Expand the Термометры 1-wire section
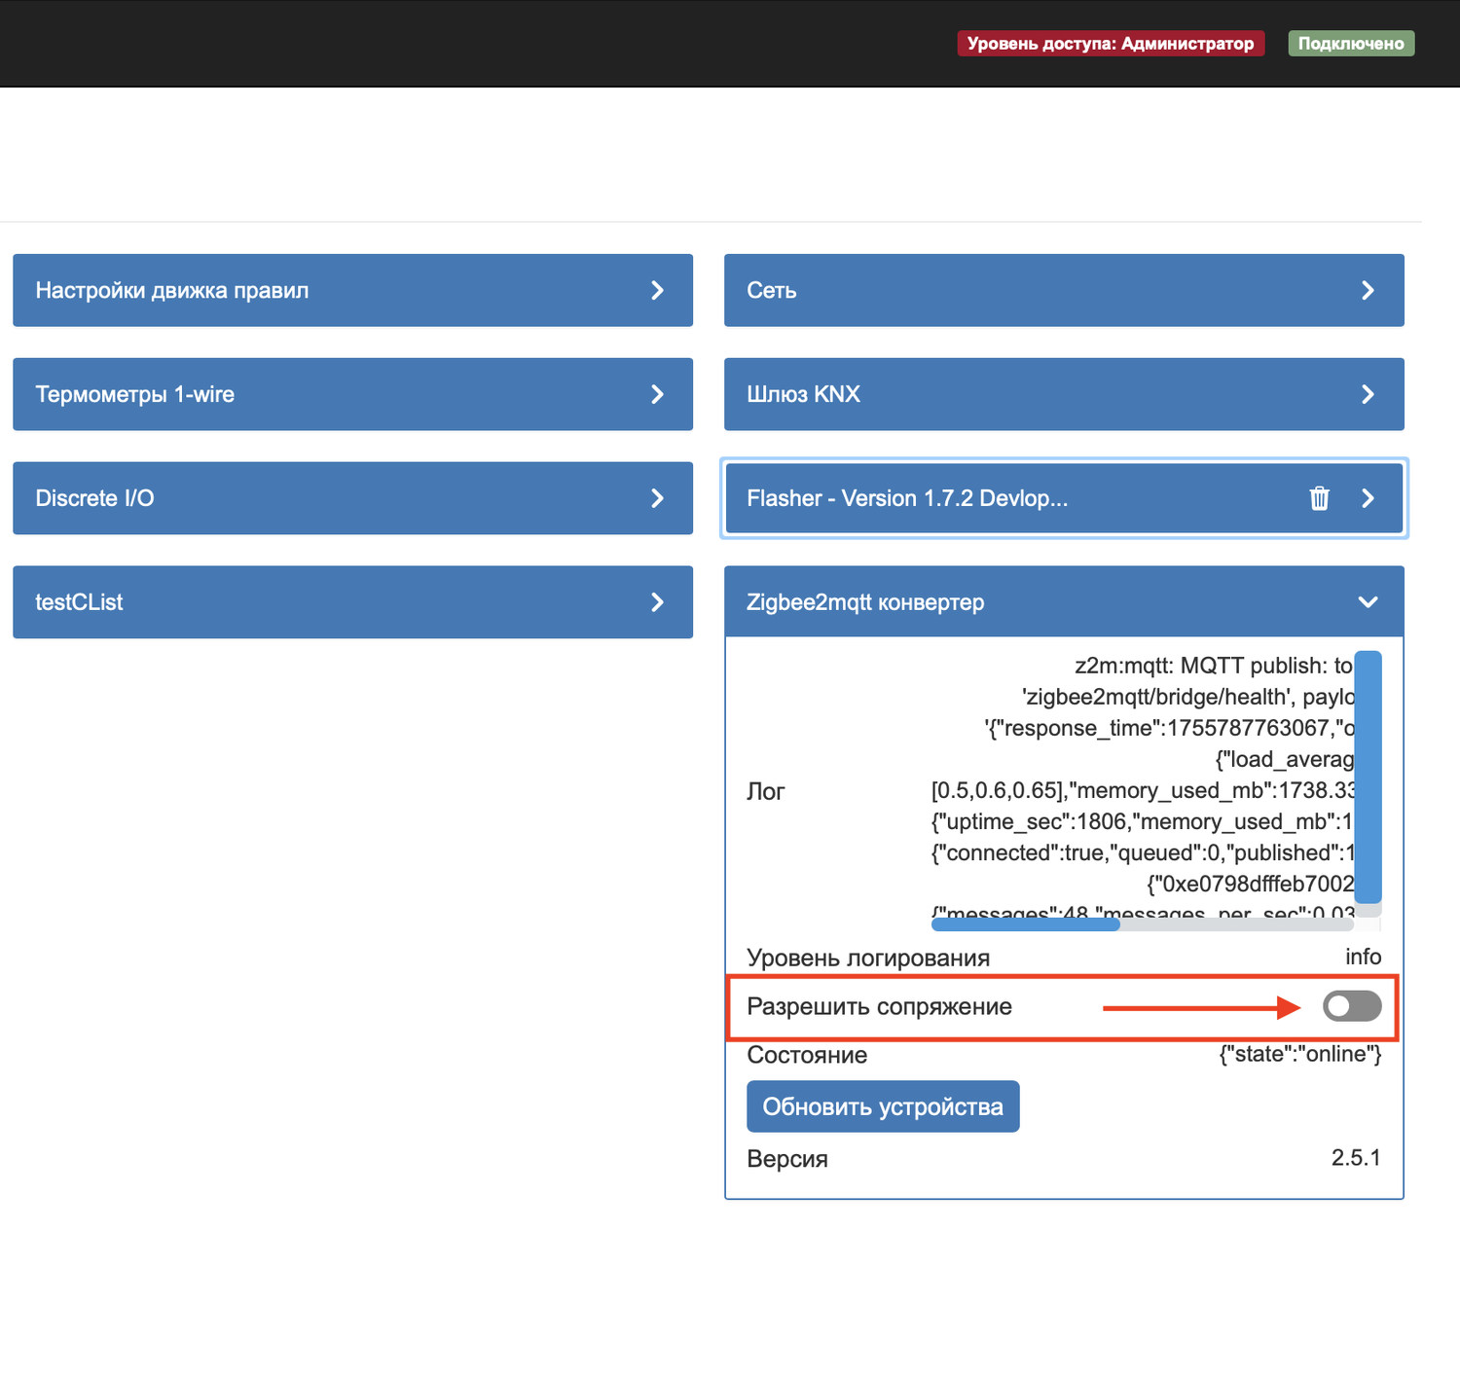Viewport: 1460px width, 1375px height. point(352,394)
